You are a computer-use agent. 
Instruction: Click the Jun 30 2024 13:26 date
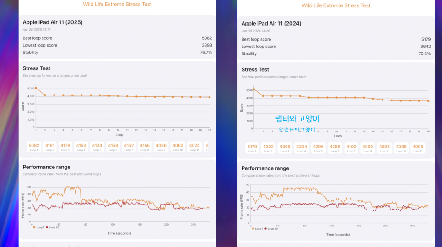(x=255, y=31)
